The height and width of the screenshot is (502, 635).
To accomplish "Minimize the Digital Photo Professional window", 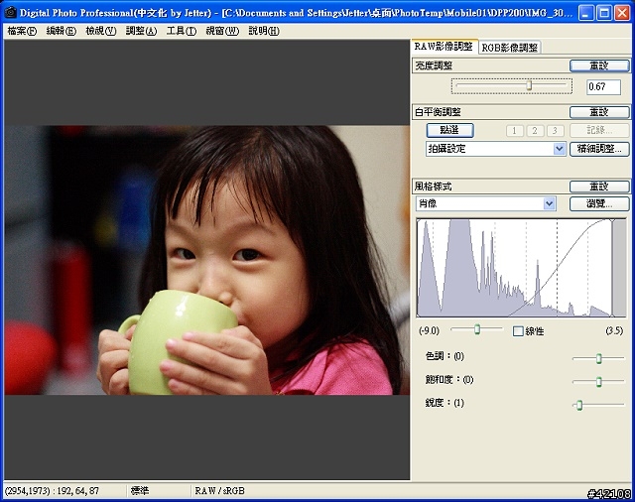I will pyautogui.click(x=586, y=13).
